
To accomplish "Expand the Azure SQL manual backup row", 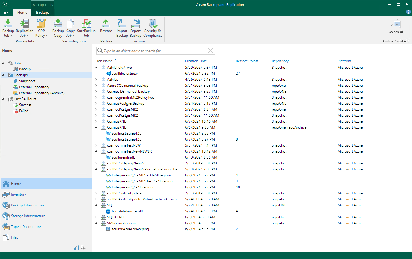I will [96, 86].
